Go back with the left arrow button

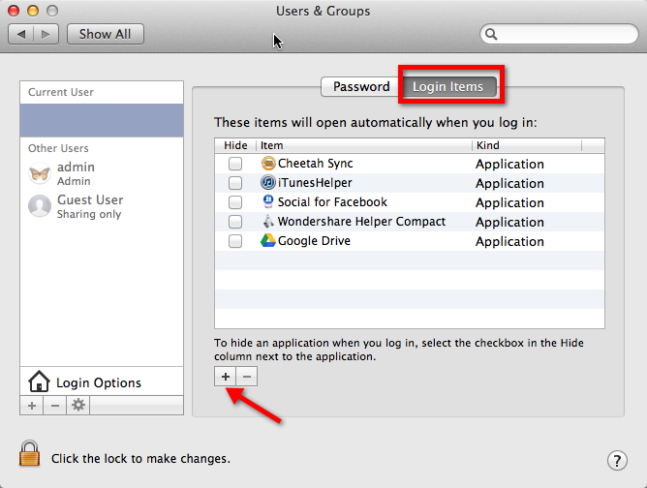[x=20, y=34]
